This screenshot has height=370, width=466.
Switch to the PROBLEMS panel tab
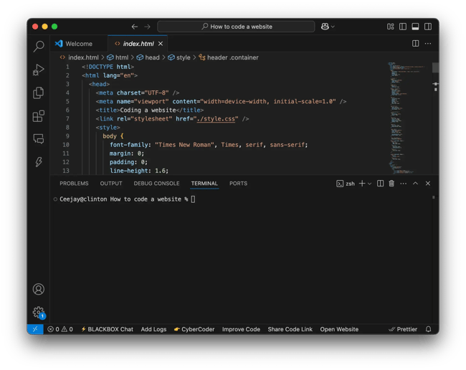(74, 184)
